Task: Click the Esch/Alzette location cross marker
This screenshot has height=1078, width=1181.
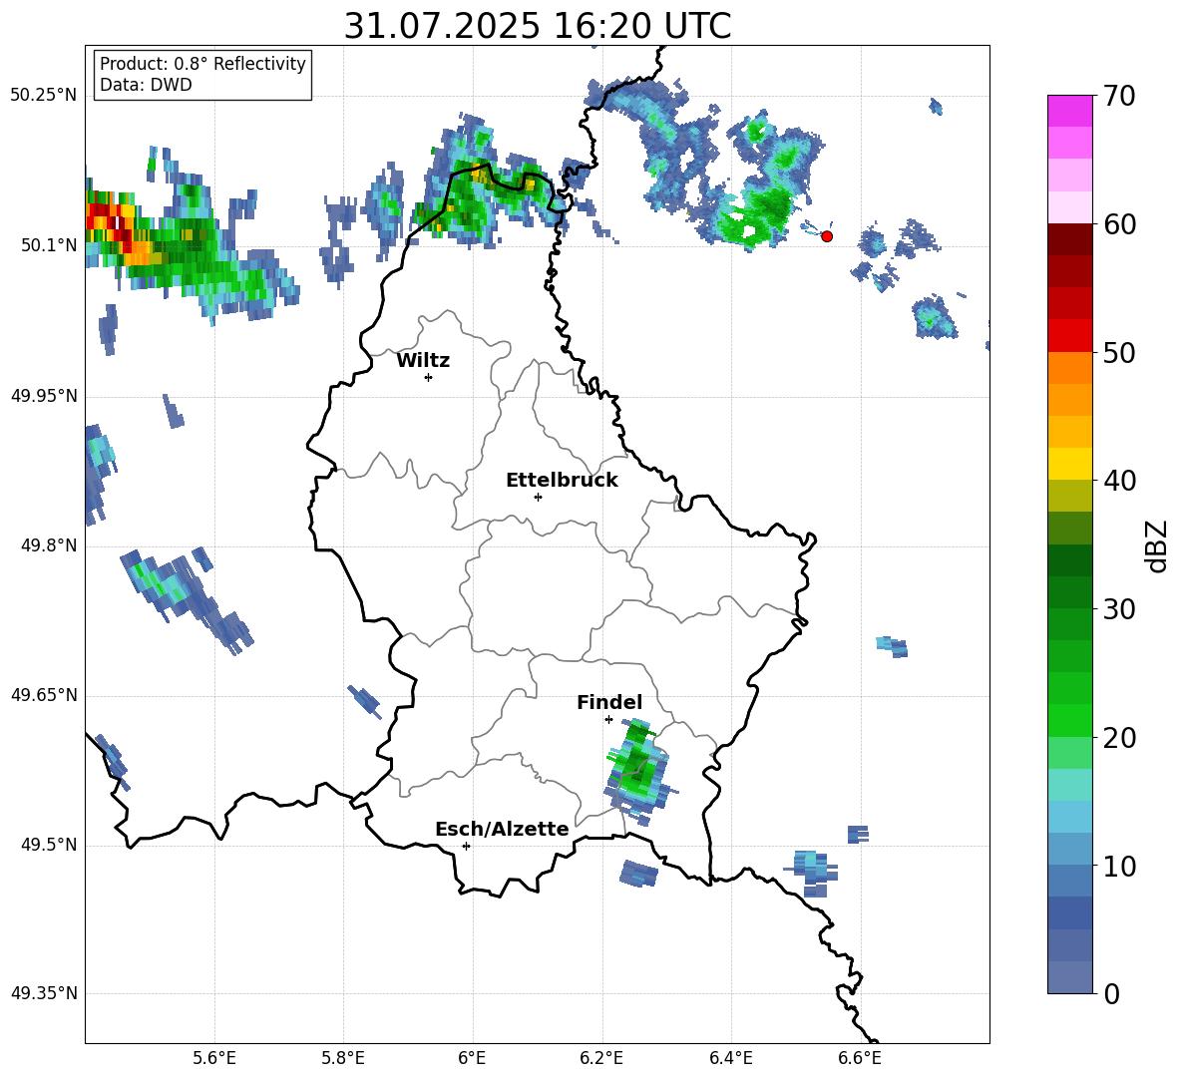Action: coord(466,846)
